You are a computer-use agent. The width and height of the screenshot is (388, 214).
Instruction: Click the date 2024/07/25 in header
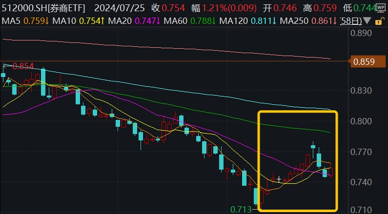pyautogui.click(x=119, y=8)
